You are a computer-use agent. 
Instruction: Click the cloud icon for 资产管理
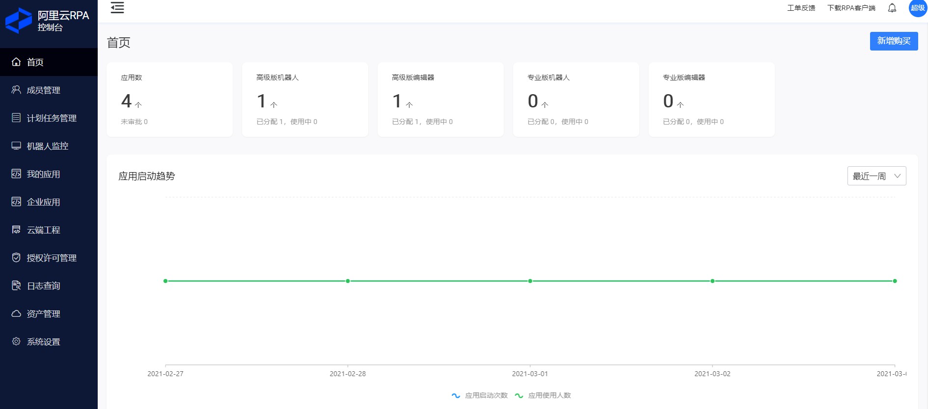pos(16,313)
